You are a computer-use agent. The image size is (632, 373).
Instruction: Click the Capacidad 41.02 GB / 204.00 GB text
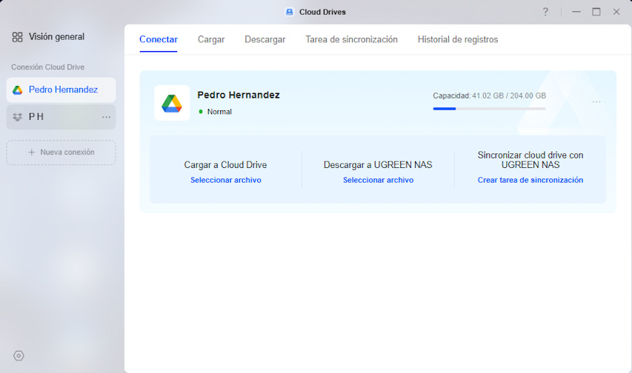(x=489, y=96)
